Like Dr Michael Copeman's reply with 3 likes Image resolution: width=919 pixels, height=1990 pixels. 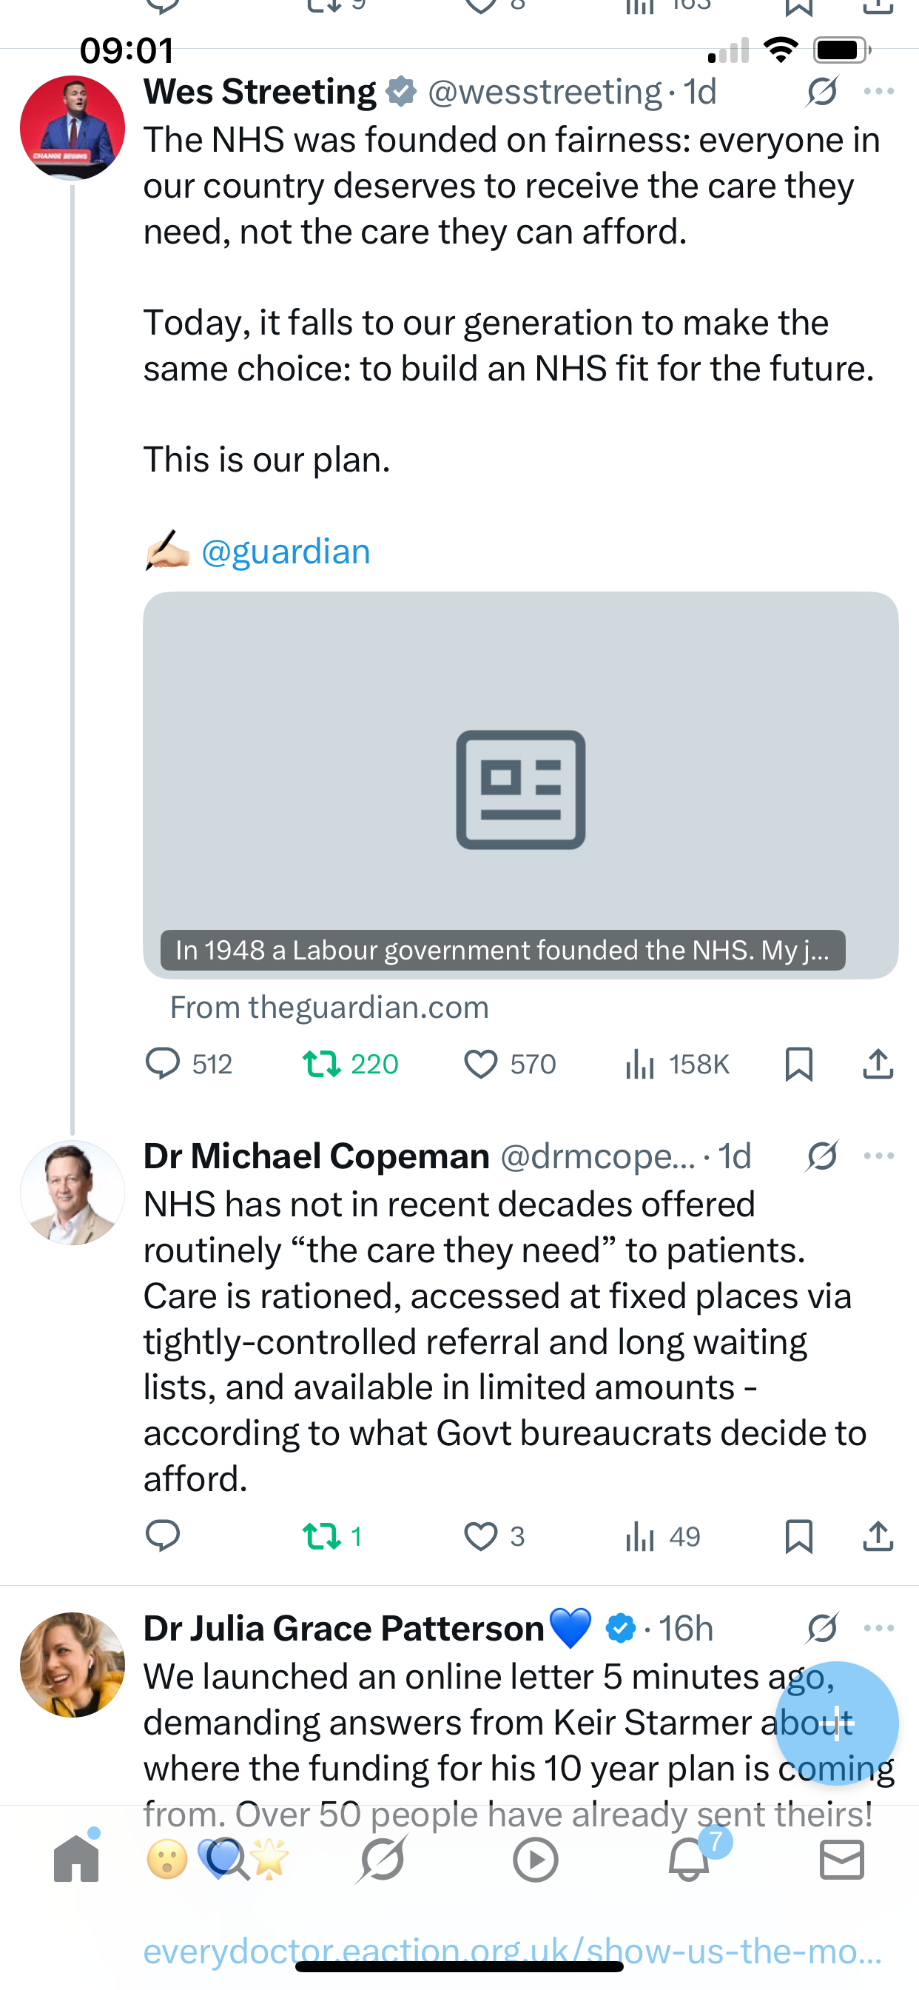(494, 1535)
